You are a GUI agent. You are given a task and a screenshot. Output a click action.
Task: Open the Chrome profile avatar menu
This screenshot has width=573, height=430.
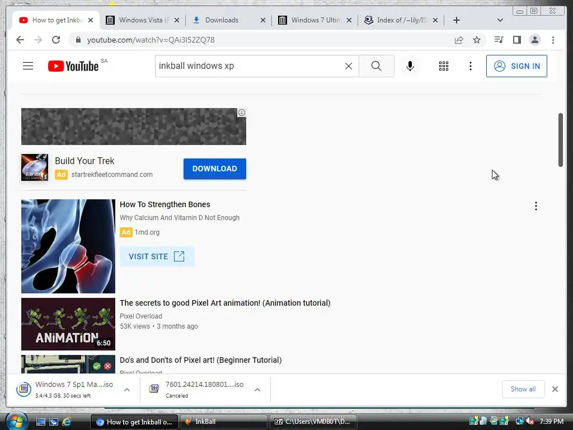point(534,40)
